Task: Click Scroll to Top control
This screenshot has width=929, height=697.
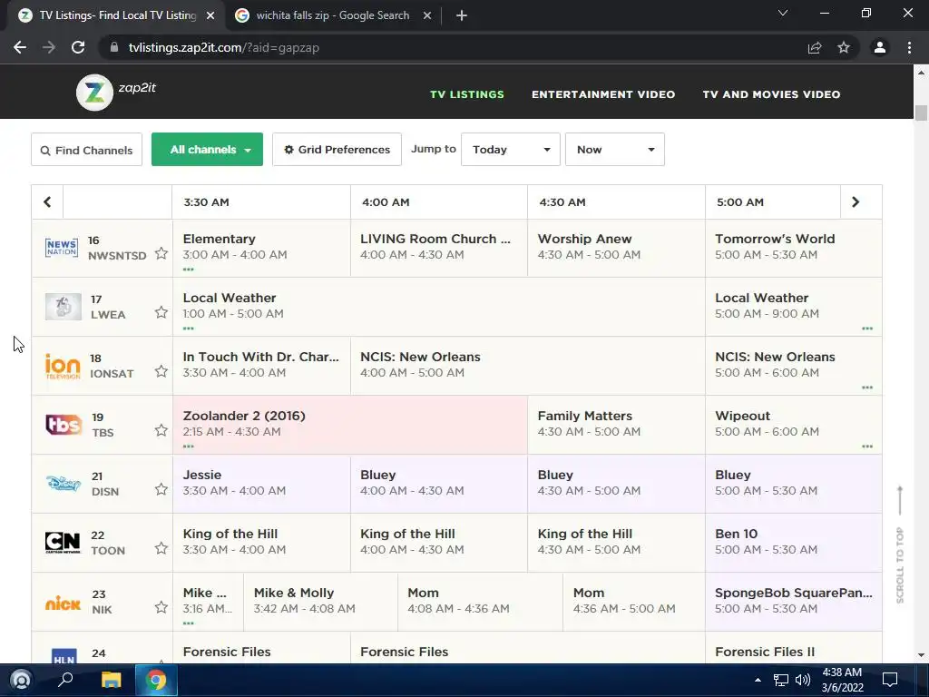Action: pyautogui.click(x=900, y=545)
